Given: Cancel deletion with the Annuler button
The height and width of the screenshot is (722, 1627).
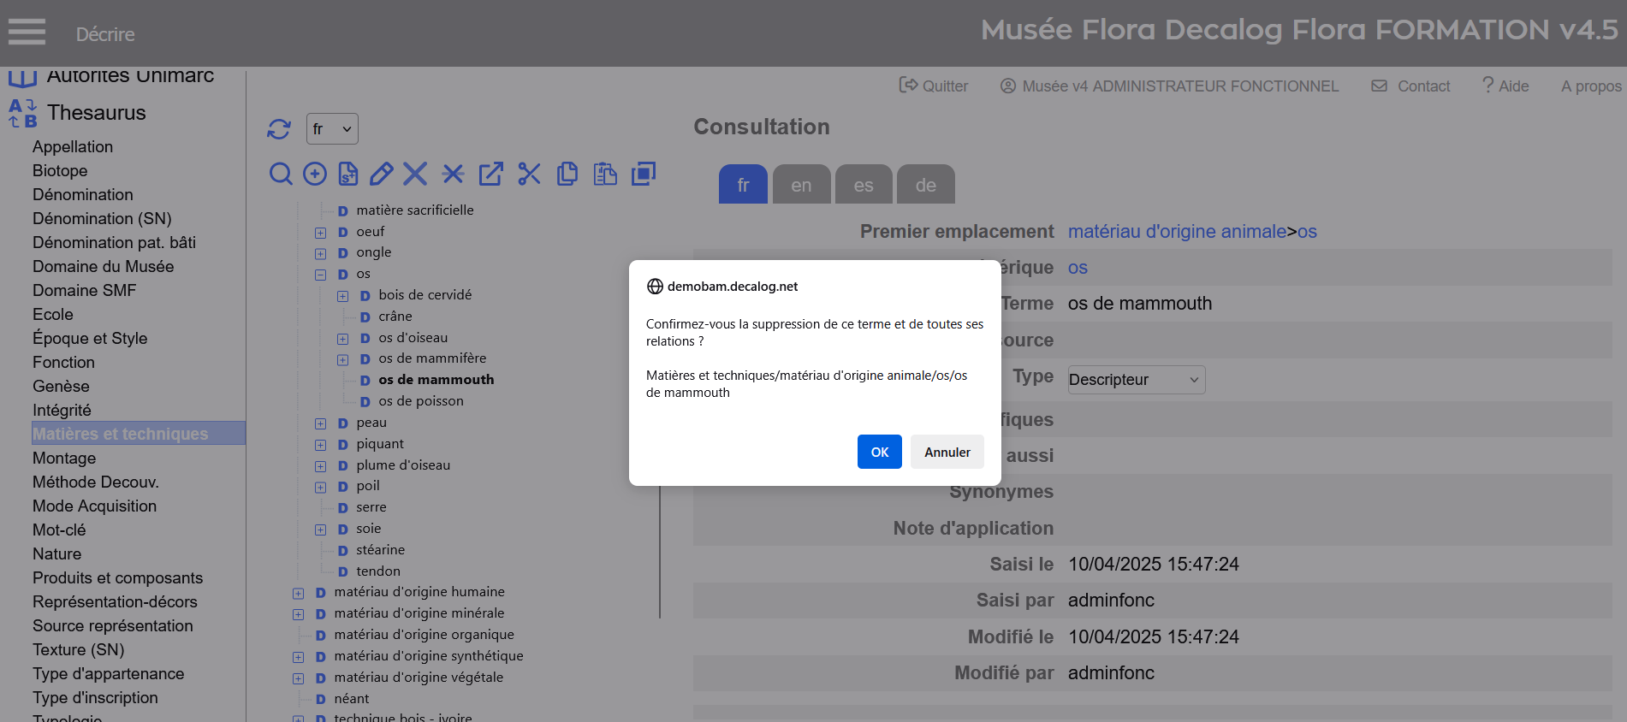Looking at the screenshot, I should (947, 452).
